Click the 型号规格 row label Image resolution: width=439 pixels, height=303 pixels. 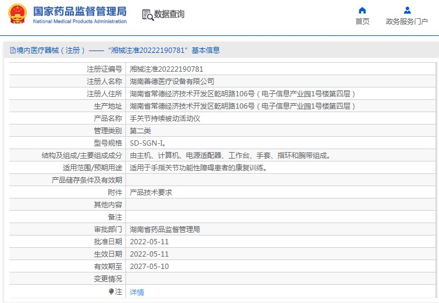pyautogui.click(x=108, y=143)
